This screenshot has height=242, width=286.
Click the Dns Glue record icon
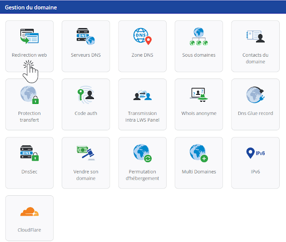255,94
